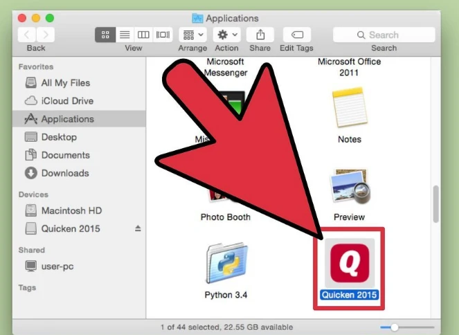The image size is (459, 335).
Task: Click the iCloud Drive cloud icon
Action: (30, 101)
